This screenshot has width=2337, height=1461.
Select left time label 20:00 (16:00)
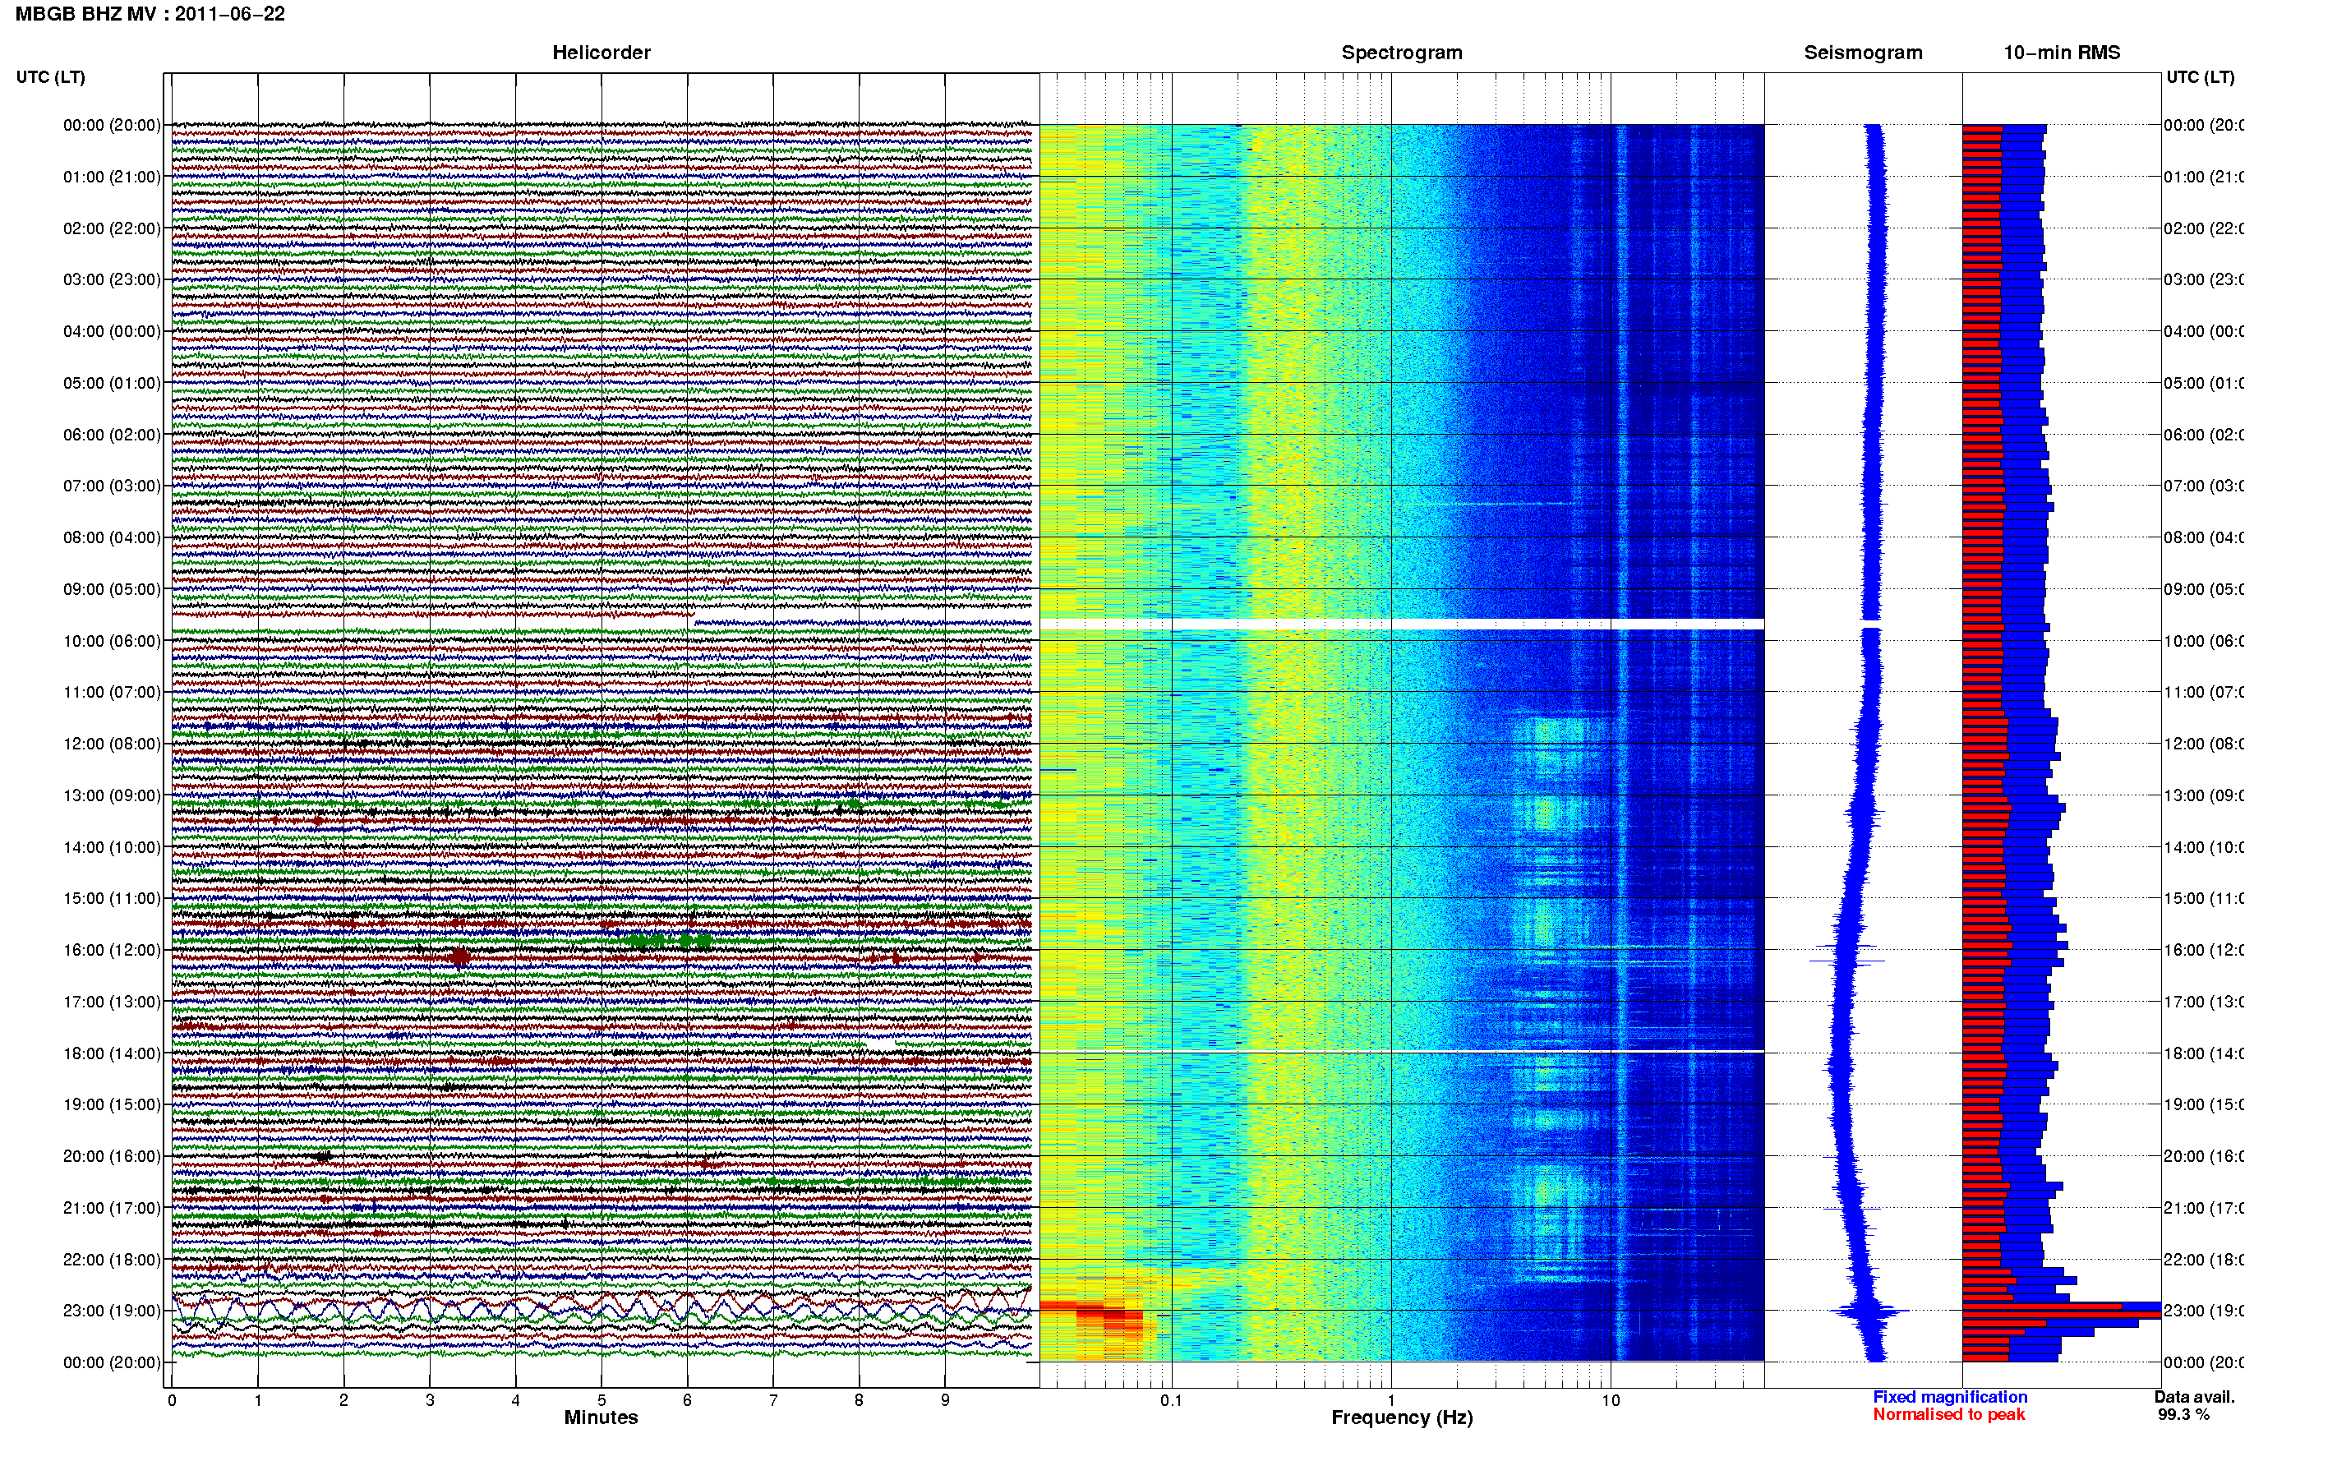(x=112, y=1157)
